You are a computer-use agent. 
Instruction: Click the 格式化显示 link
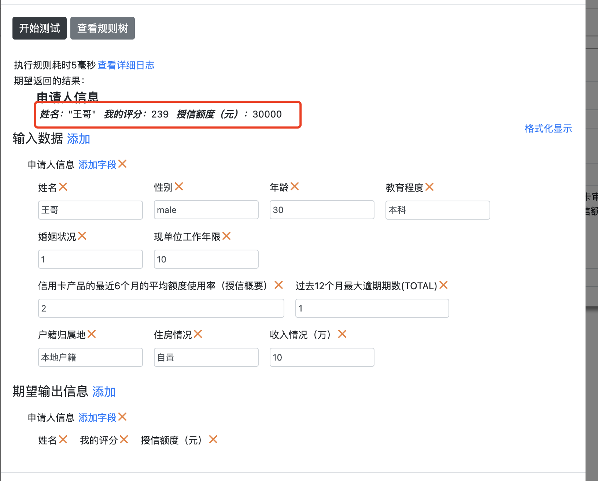coord(548,128)
